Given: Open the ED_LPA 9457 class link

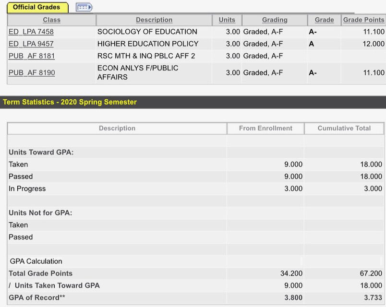Looking at the screenshot, I should [x=31, y=44].
